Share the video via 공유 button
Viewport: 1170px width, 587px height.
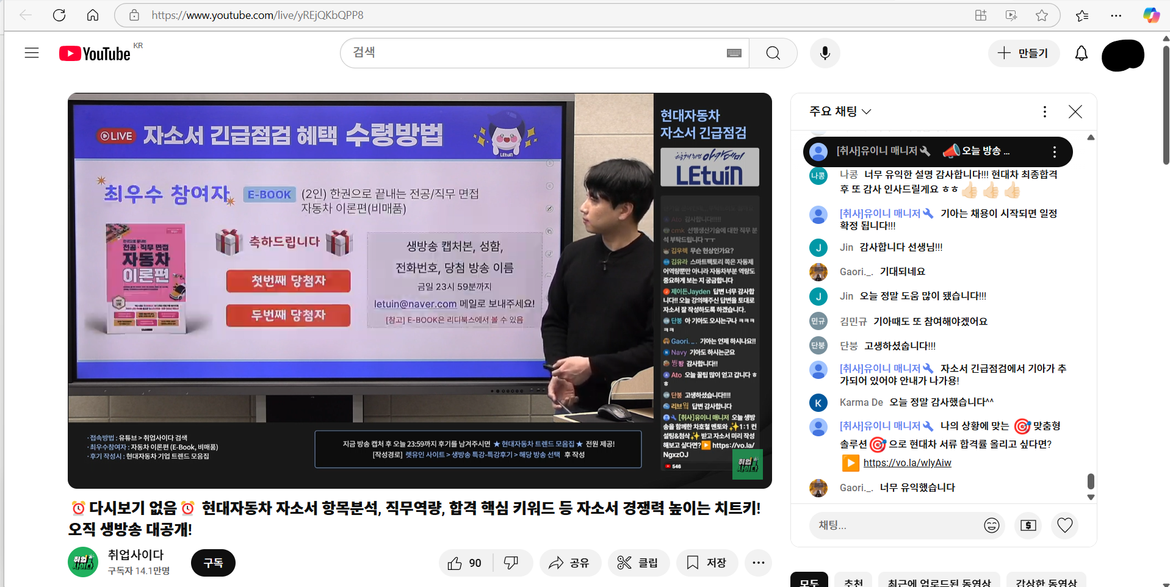click(x=570, y=563)
